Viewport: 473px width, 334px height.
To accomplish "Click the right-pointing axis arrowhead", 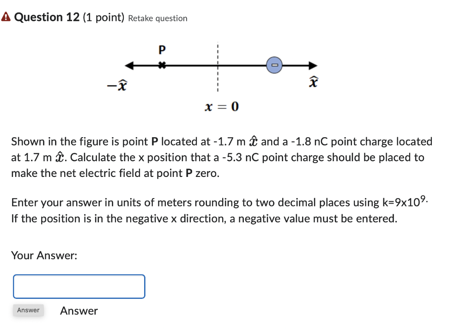I will (x=312, y=65).
